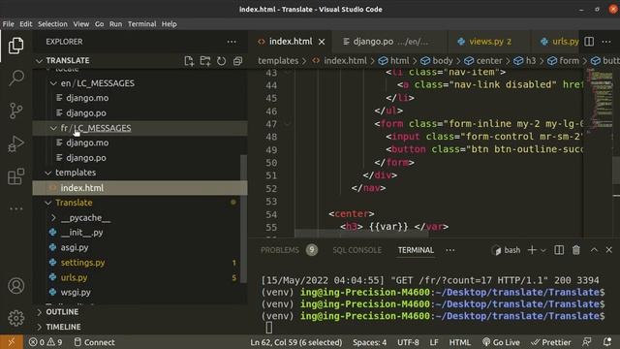Image resolution: width=620 pixels, height=349 pixels.
Task: Open the Explorer view in activity bar
Action: [15, 46]
